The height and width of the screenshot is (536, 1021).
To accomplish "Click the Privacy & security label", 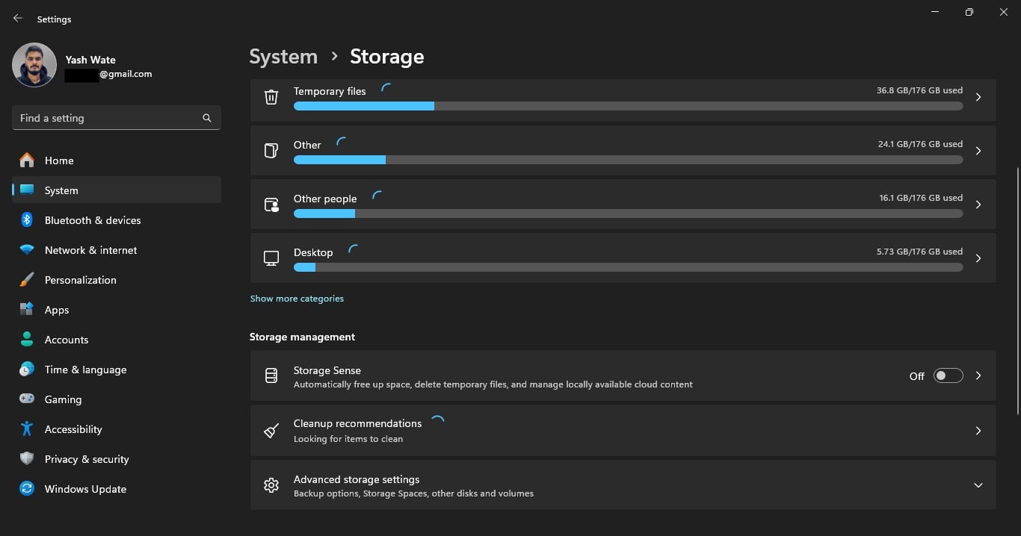I will (x=87, y=459).
